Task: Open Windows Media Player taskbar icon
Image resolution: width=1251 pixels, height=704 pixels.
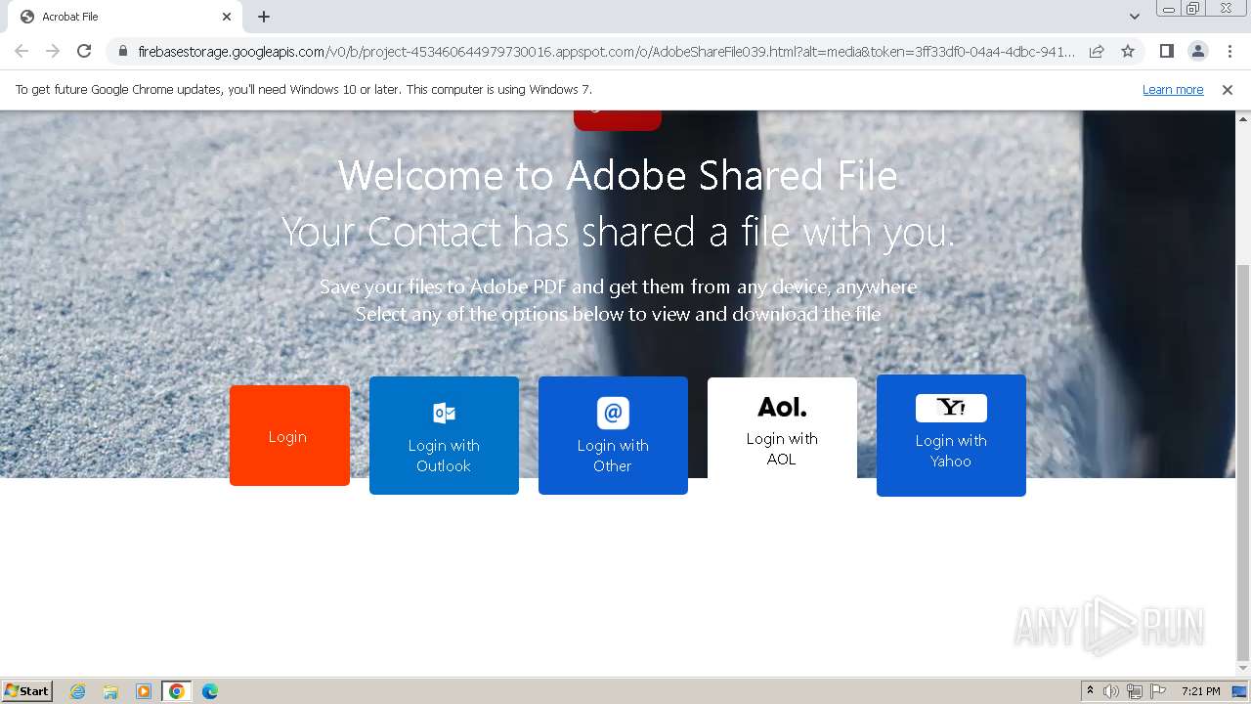Action: point(144,691)
